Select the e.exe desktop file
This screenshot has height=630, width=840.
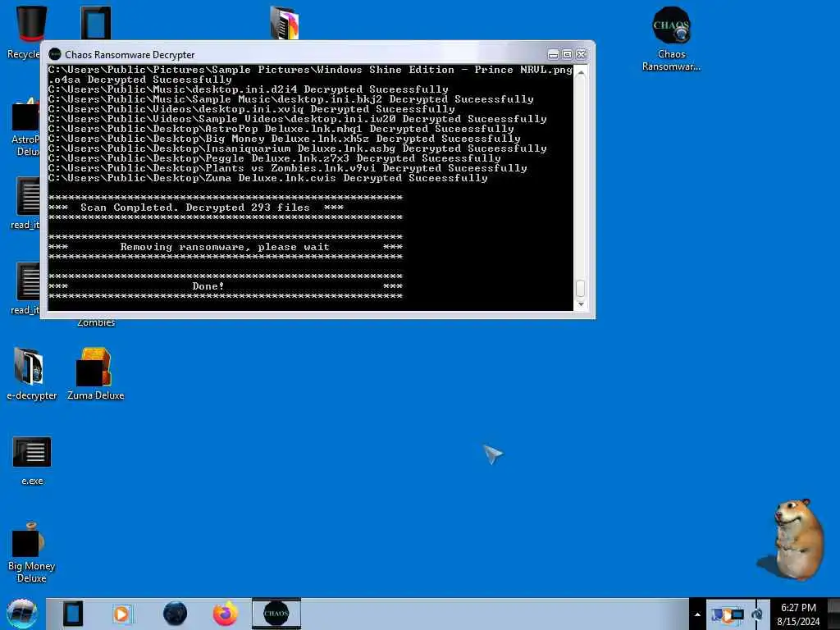(32, 461)
